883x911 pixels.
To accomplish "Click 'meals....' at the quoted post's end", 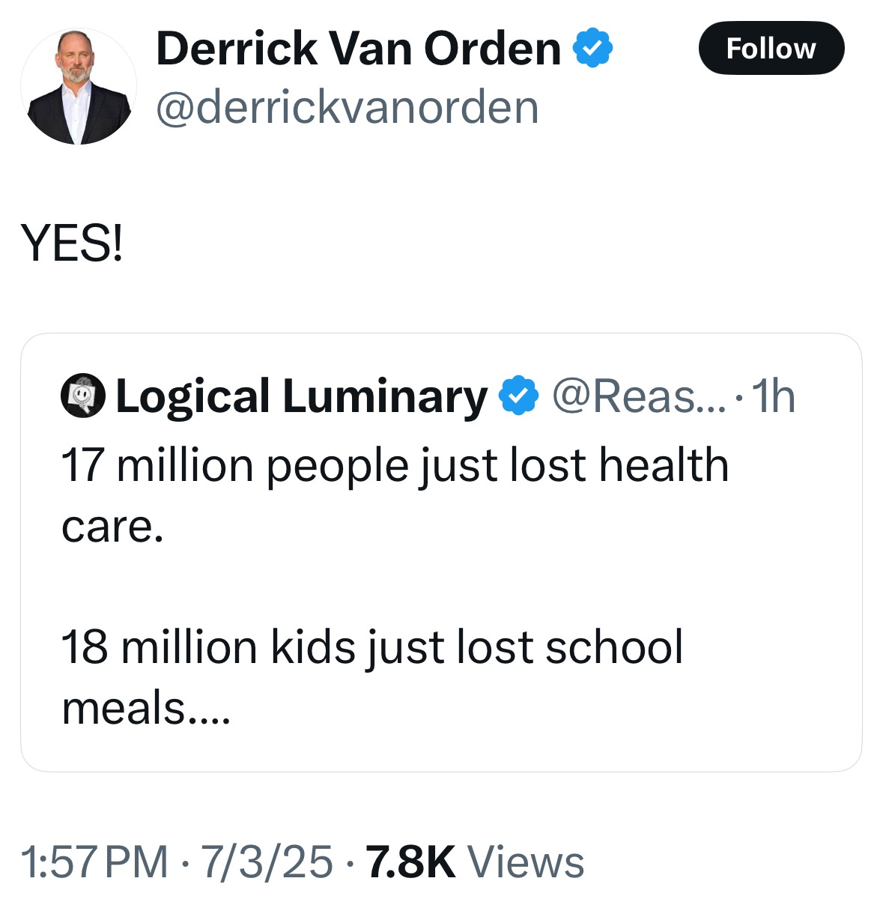I will click(x=146, y=708).
